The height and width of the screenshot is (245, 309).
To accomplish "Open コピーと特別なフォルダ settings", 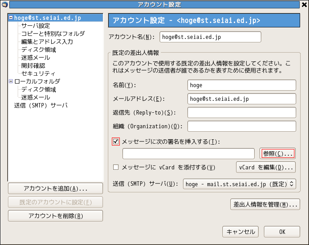I will click(53, 34).
